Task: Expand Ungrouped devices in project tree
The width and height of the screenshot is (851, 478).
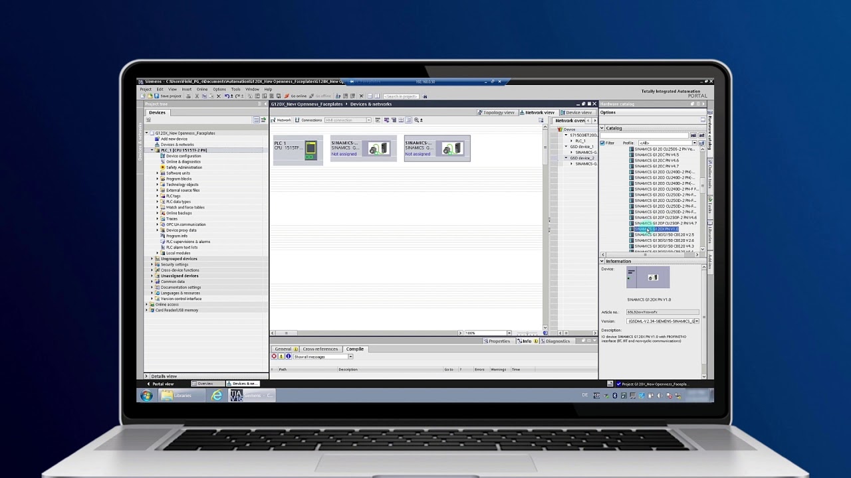Action: pos(152,259)
